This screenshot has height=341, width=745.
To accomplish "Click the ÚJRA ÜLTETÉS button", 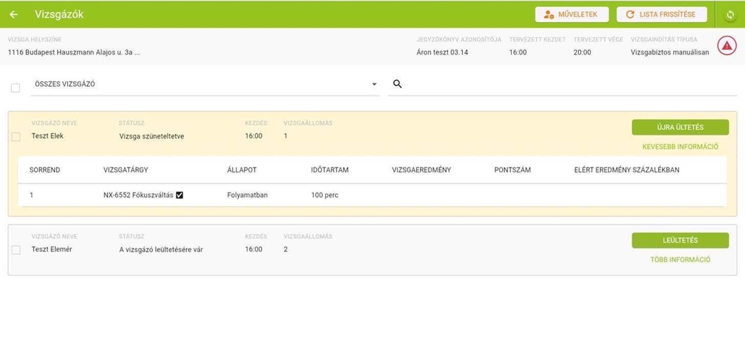I will [680, 127].
